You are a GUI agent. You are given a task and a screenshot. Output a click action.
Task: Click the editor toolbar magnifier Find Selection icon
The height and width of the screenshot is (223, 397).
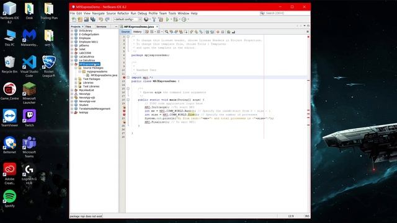[166, 32]
